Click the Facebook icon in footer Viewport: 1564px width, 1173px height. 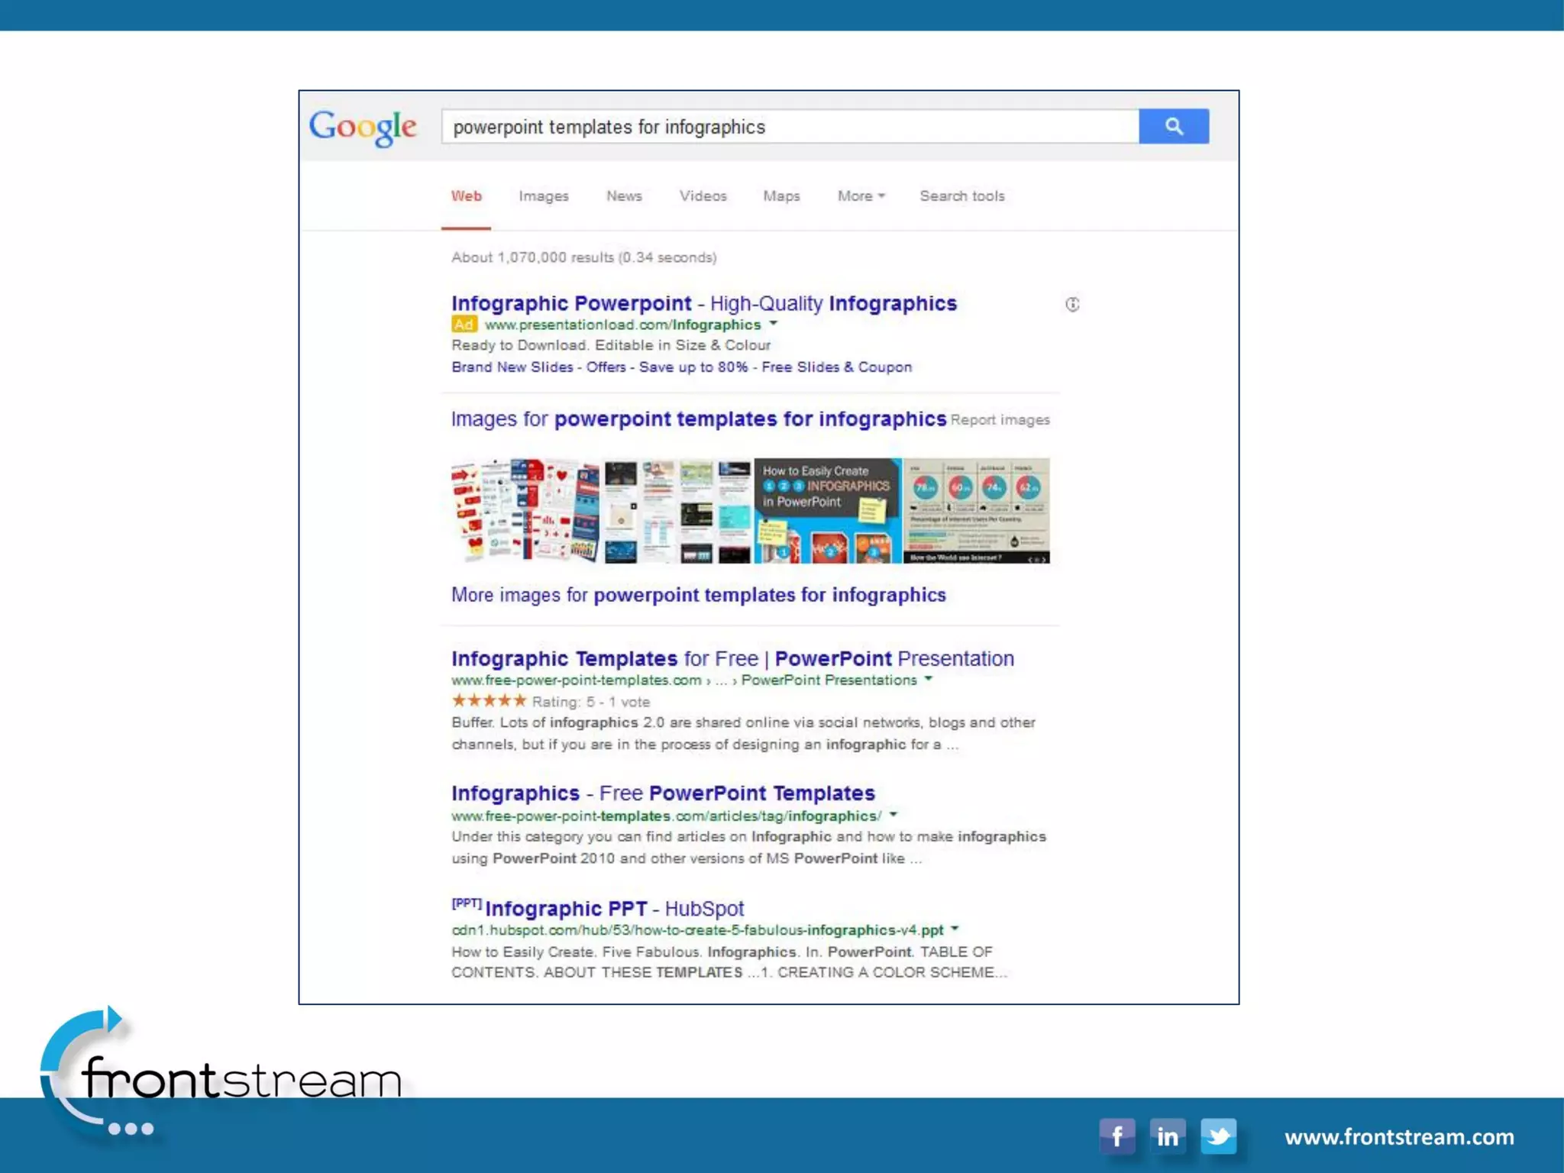pos(1116,1136)
